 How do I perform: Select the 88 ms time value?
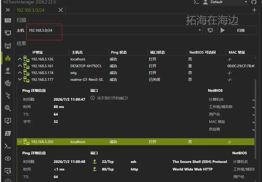pos(59,107)
